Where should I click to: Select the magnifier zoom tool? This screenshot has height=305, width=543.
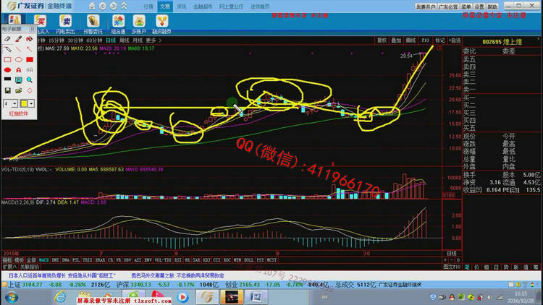(x=30, y=80)
